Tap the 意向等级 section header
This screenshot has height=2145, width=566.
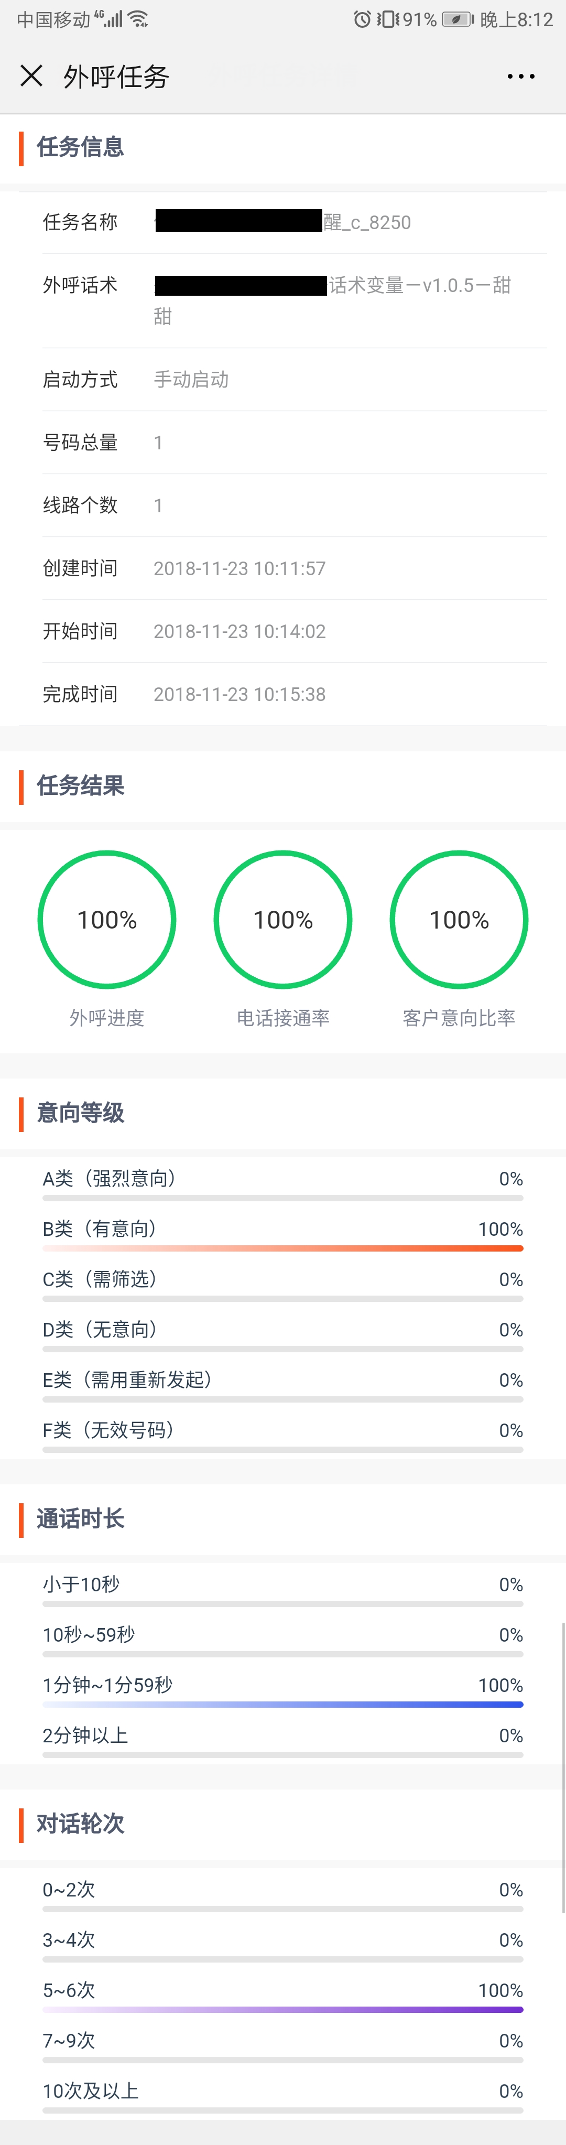click(81, 1113)
